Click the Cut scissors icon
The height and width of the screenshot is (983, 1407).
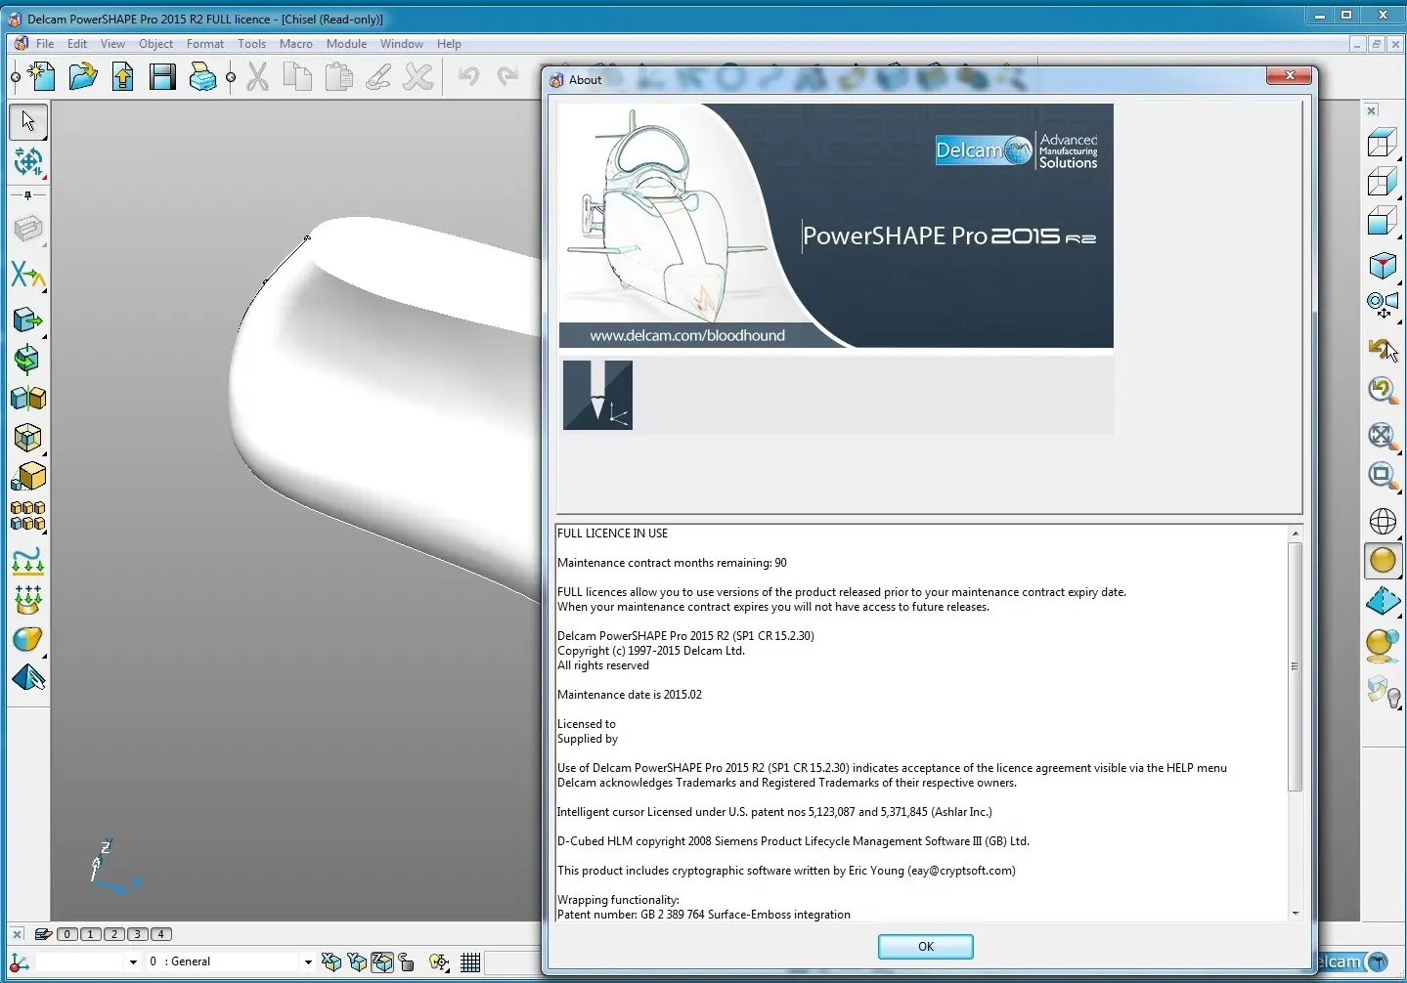tap(258, 76)
